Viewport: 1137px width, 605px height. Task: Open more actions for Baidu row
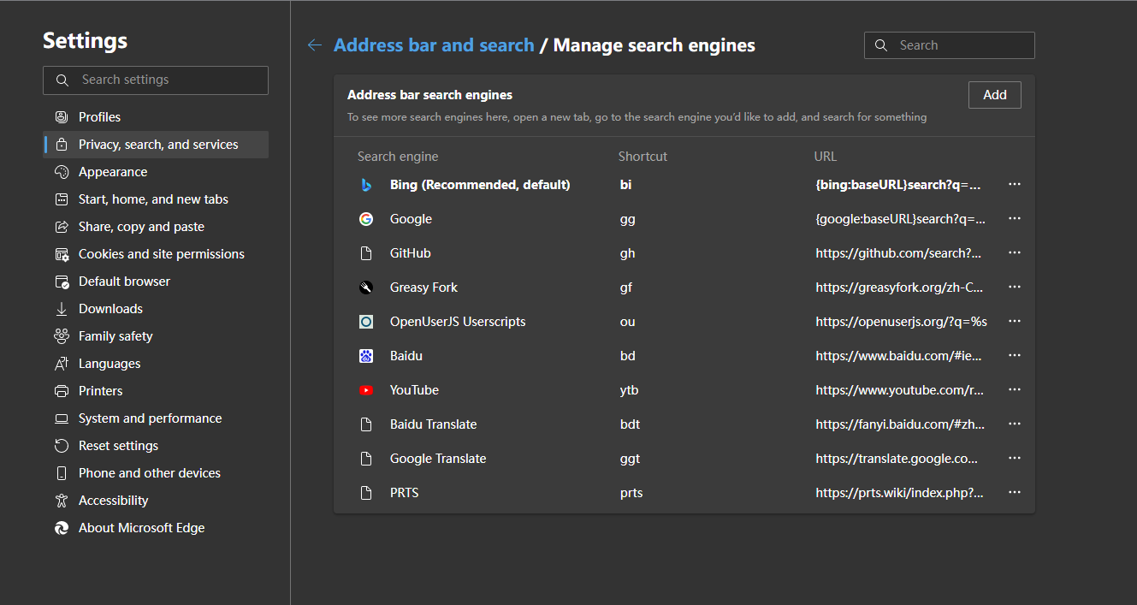(x=1015, y=356)
